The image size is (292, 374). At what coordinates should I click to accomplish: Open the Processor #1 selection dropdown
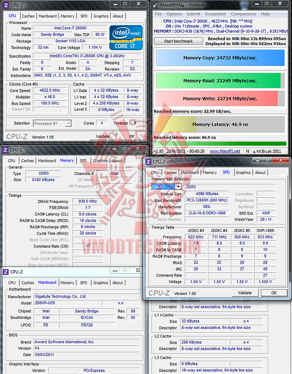(x=52, y=123)
